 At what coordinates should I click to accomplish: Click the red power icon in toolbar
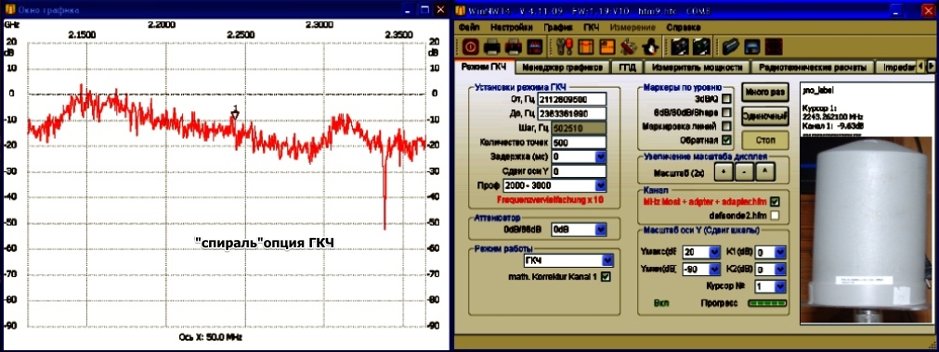pyautogui.click(x=470, y=46)
